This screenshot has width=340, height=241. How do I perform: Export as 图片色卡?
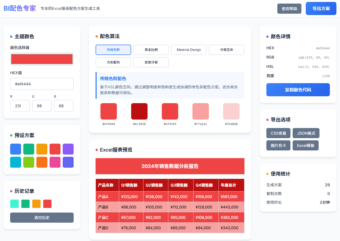[278, 146]
